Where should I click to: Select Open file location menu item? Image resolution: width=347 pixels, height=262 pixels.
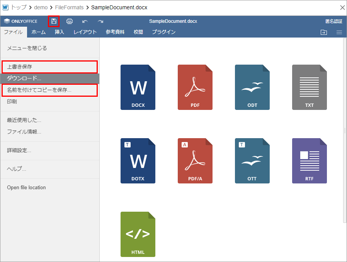click(x=50, y=188)
